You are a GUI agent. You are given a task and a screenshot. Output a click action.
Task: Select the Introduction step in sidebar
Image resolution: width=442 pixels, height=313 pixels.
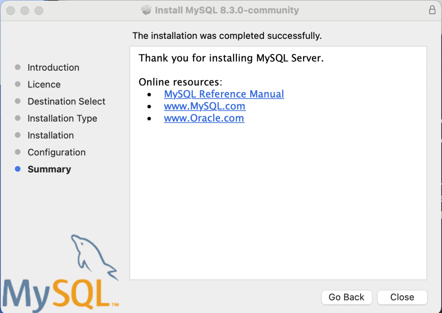pyautogui.click(x=53, y=68)
